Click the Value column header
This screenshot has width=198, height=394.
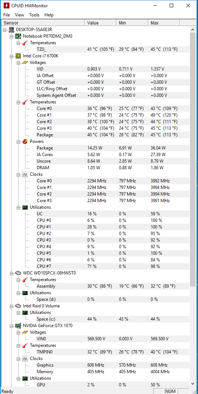click(x=100, y=23)
